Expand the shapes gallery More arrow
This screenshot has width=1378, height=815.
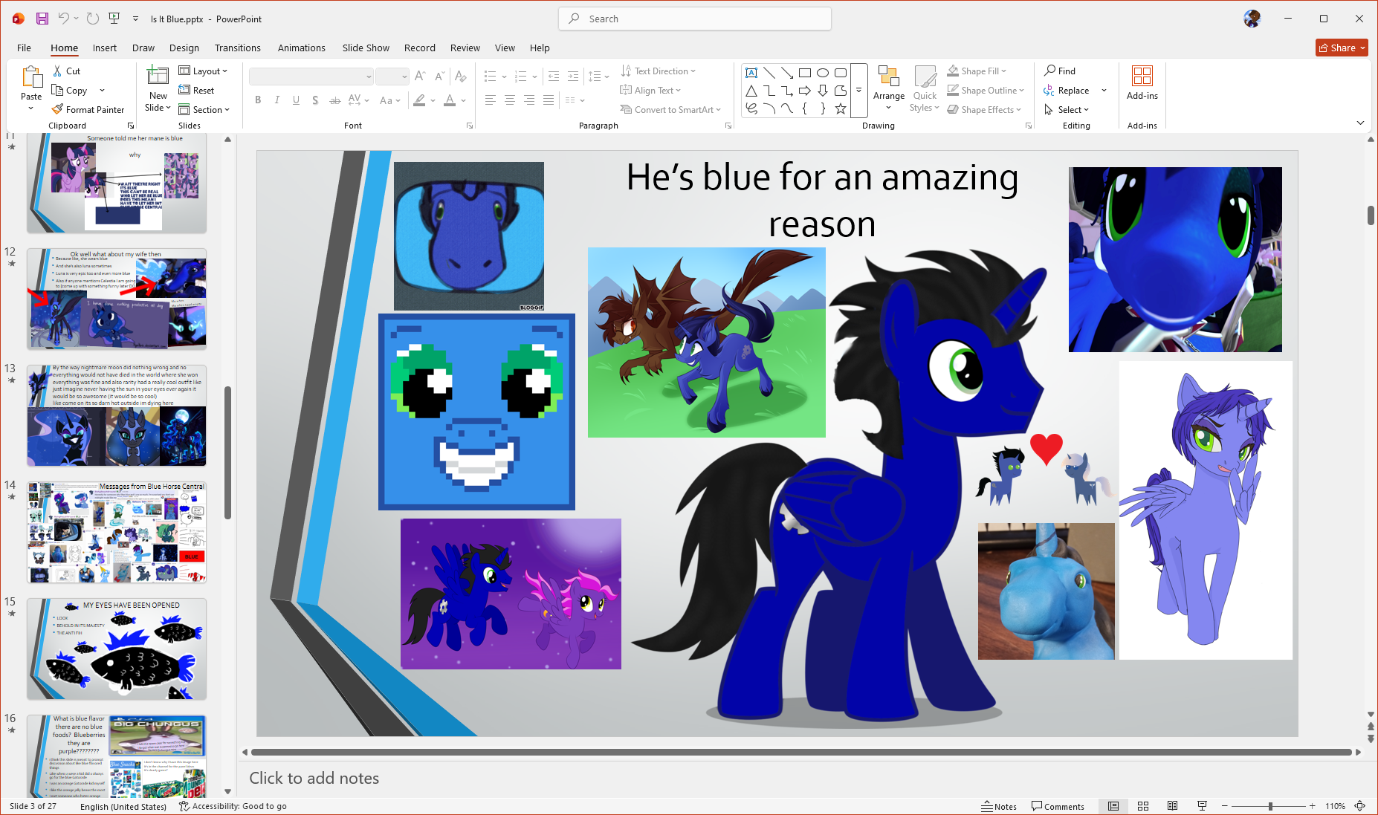(858, 91)
